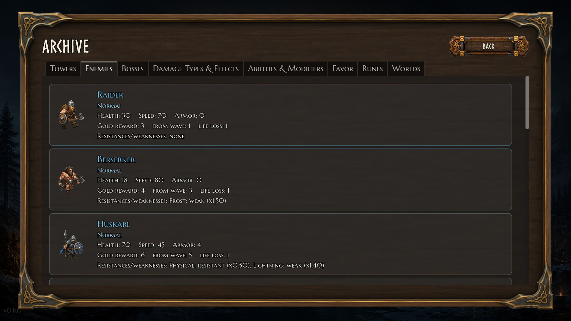Click Raider's 'from wave: 1' text

pyautogui.click(x=172, y=126)
